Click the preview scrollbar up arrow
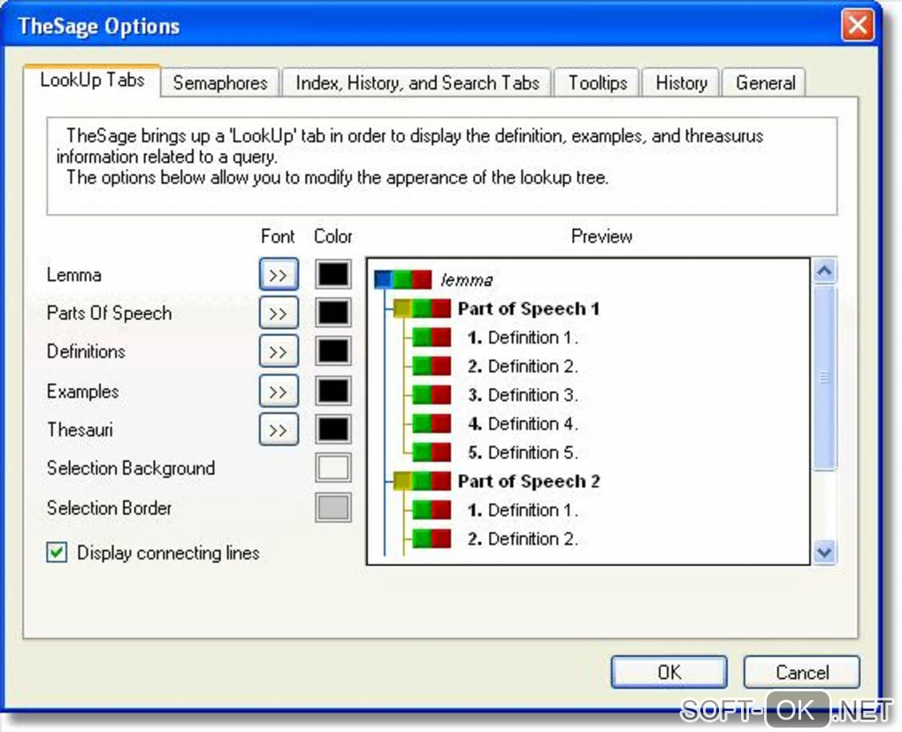Screen dimensions: 902x732 click(x=825, y=271)
